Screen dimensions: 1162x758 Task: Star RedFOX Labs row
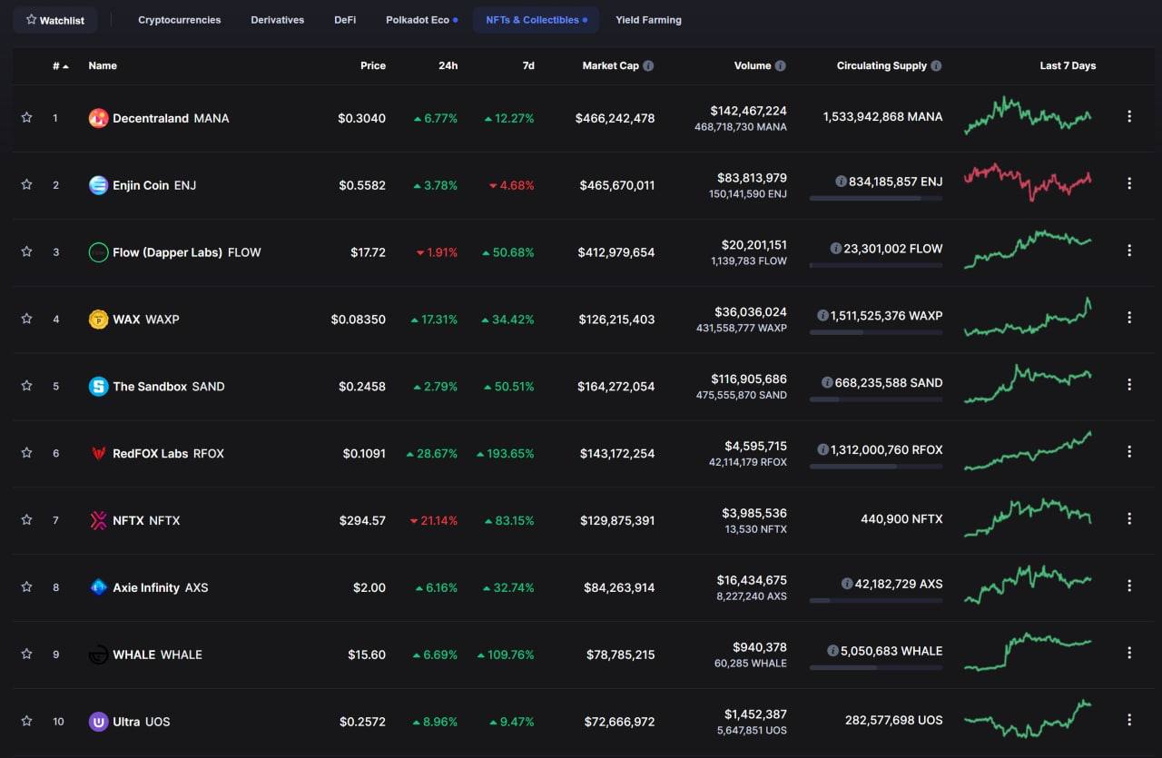[x=26, y=452]
